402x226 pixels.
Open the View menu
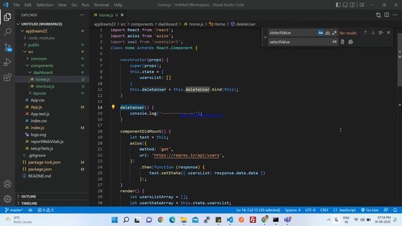point(62,5)
